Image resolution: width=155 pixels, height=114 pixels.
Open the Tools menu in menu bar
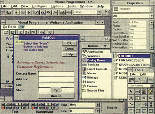pos(72,6)
